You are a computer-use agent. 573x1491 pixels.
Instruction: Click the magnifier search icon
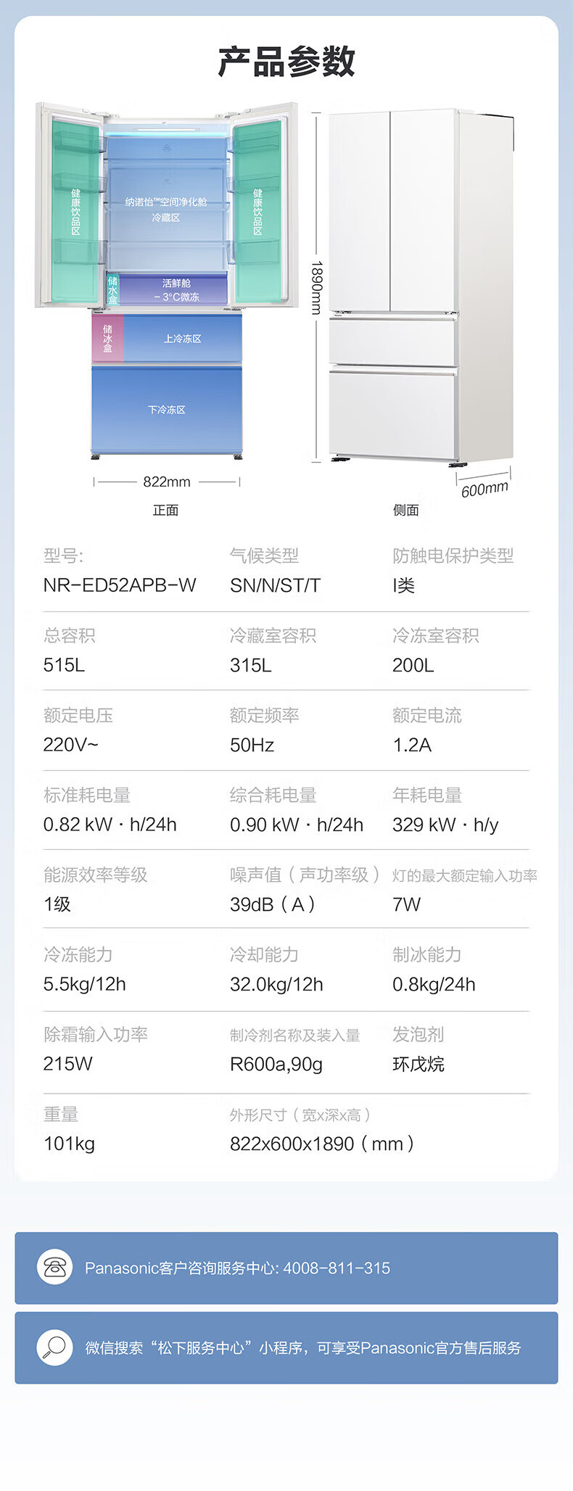pyautogui.click(x=54, y=1347)
